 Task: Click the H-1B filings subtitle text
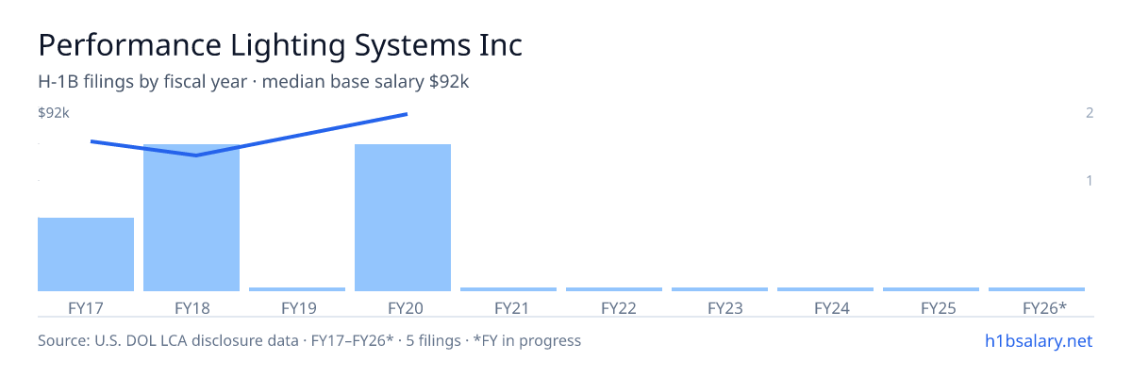click(254, 83)
